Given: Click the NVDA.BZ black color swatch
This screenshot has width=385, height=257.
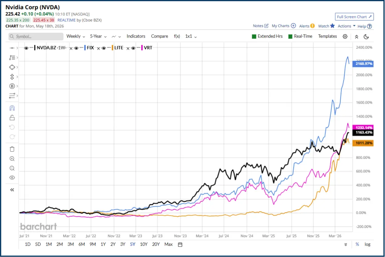Looking at the screenshot, I should click(x=35, y=48).
